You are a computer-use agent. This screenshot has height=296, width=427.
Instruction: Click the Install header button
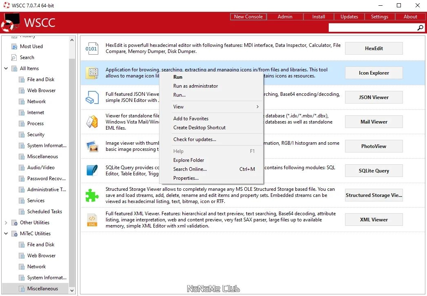pos(319,17)
